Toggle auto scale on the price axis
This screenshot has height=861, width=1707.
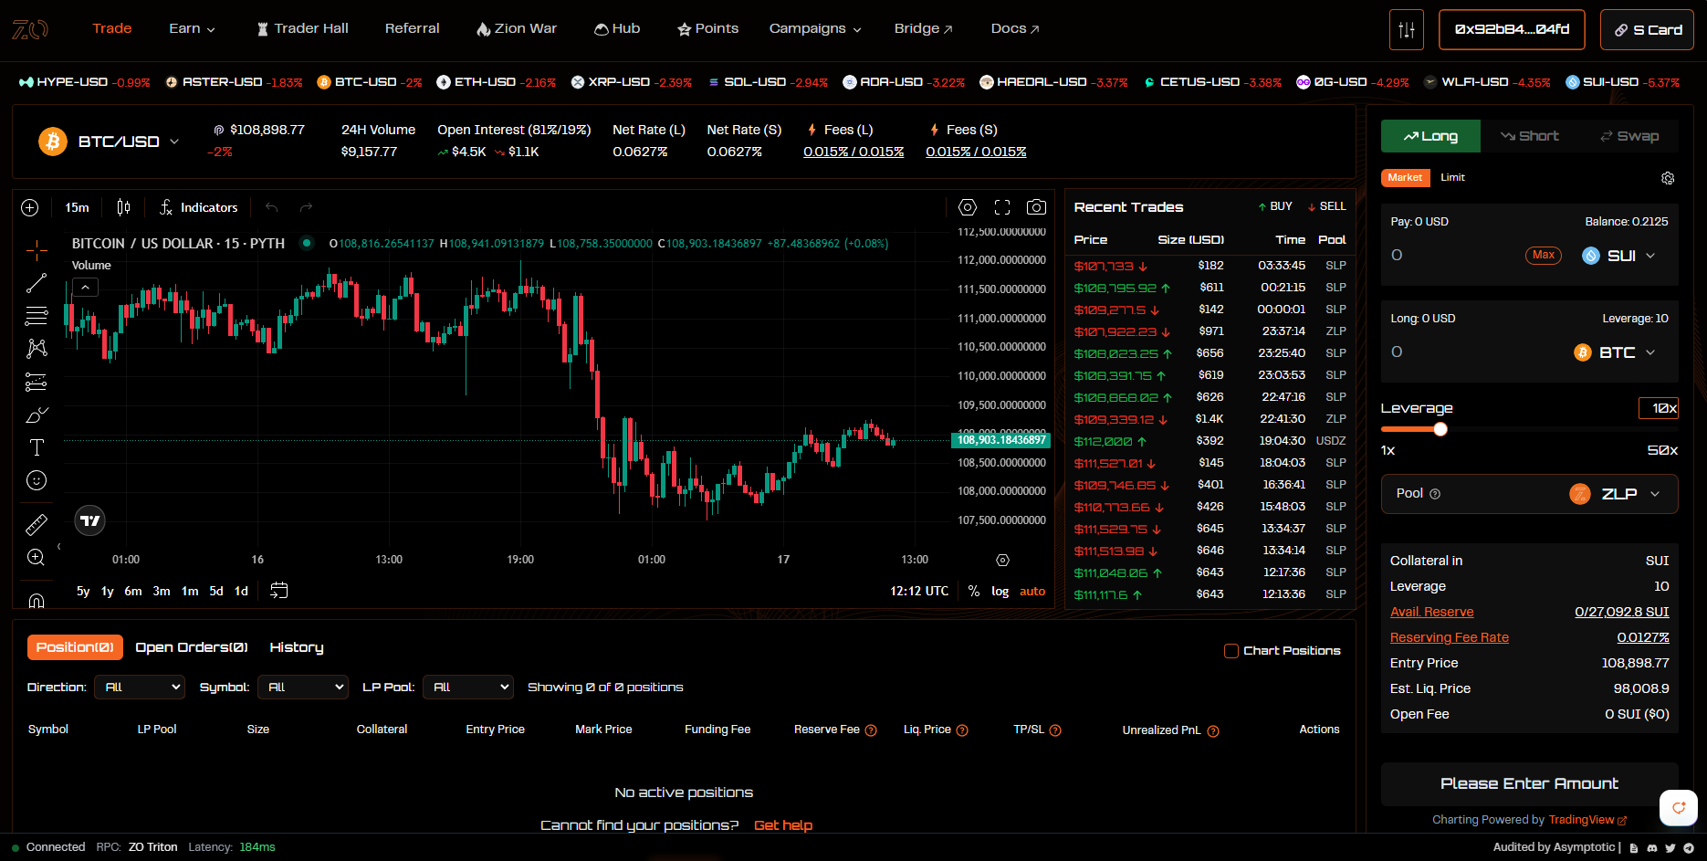click(1032, 591)
